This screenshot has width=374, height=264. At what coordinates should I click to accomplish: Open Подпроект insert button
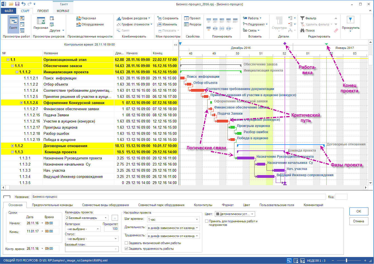tap(255, 24)
